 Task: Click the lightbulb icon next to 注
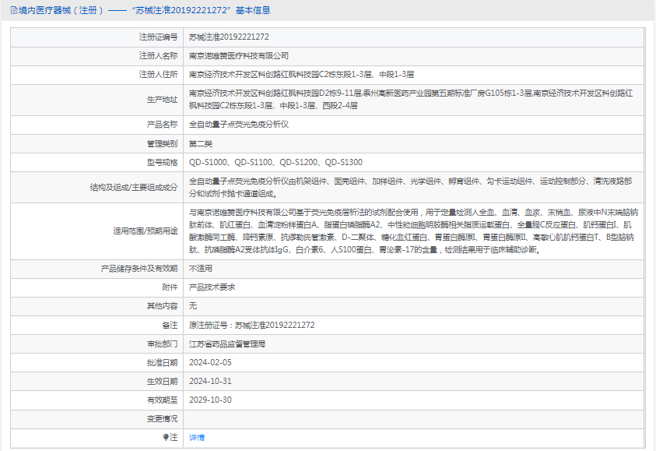(165, 437)
